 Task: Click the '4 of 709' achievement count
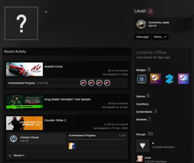coord(43,83)
